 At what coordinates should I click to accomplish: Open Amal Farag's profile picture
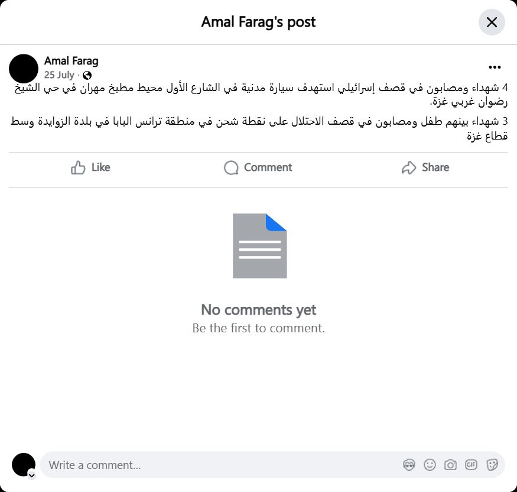[x=24, y=69]
